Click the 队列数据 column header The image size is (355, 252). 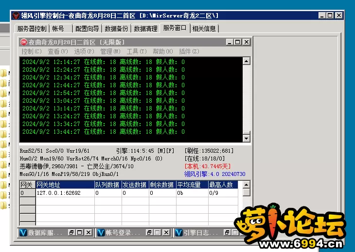tap(108, 185)
